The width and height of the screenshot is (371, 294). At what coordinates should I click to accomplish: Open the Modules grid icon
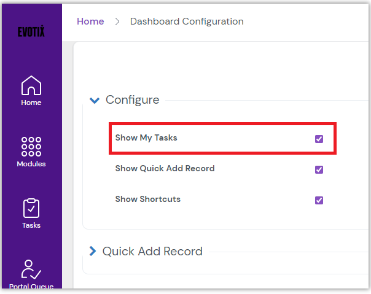(x=31, y=147)
